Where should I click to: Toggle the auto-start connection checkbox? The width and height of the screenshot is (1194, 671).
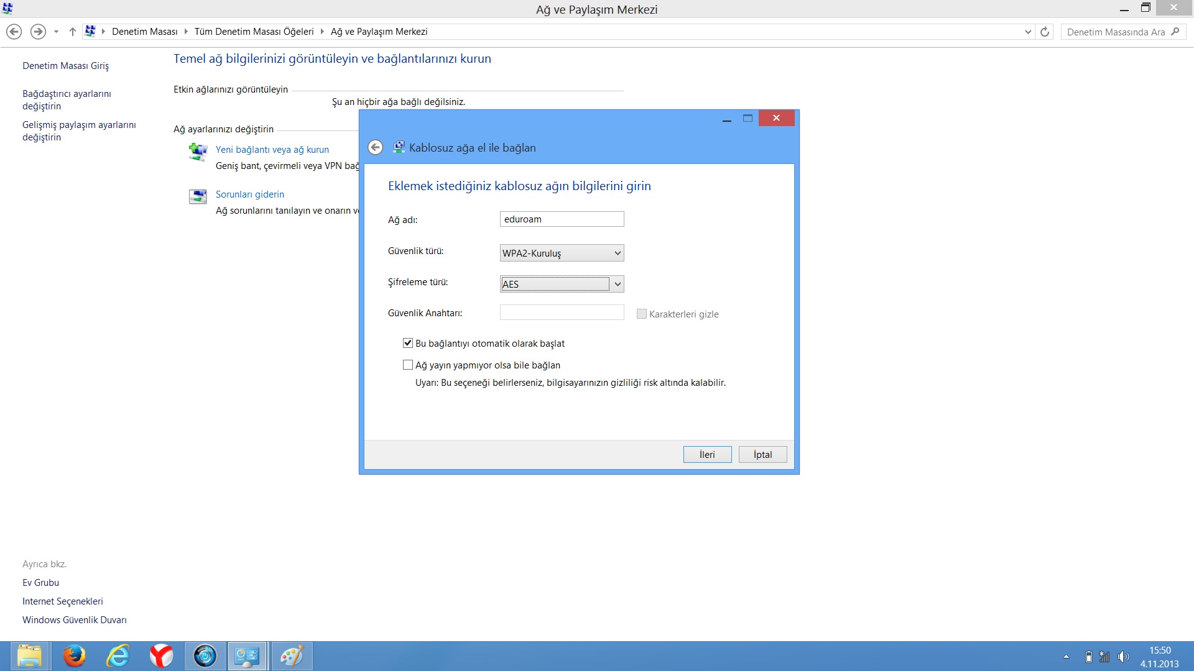pyautogui.click(x=408, y=343)
